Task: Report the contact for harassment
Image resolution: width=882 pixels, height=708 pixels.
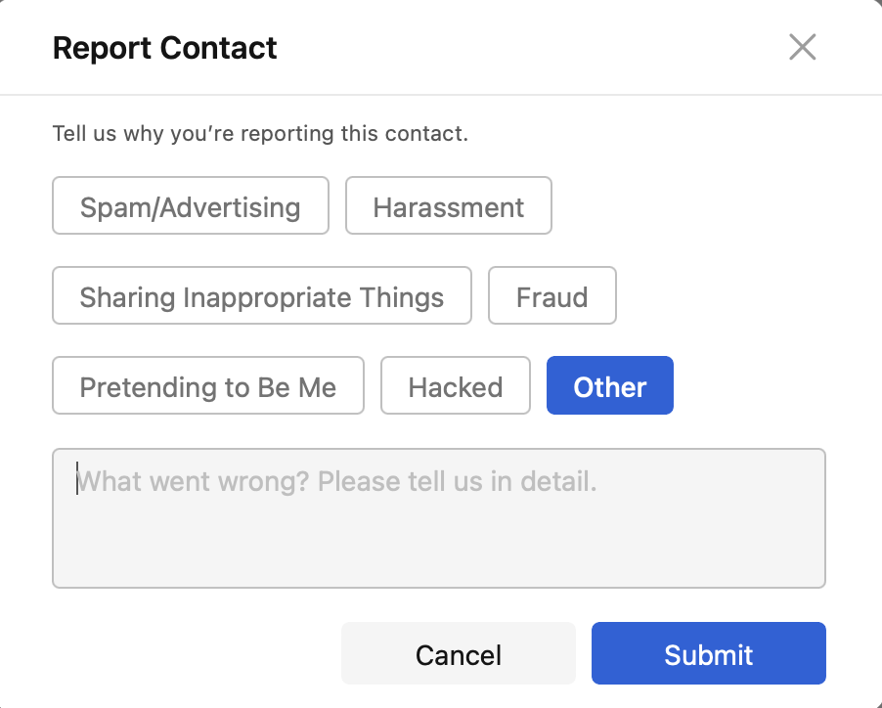Action: 449,206
